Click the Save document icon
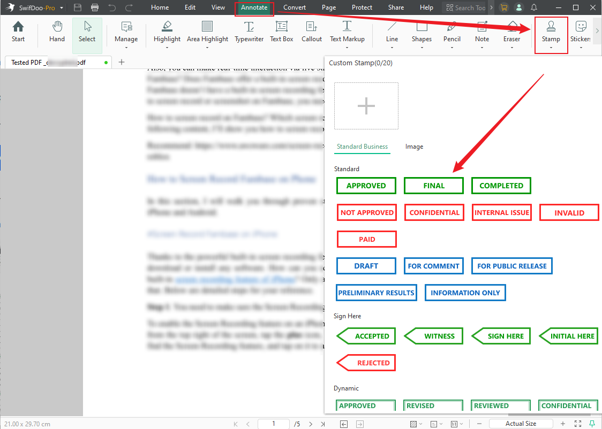Viewport: 602px width, 429px height. point(77,7)
